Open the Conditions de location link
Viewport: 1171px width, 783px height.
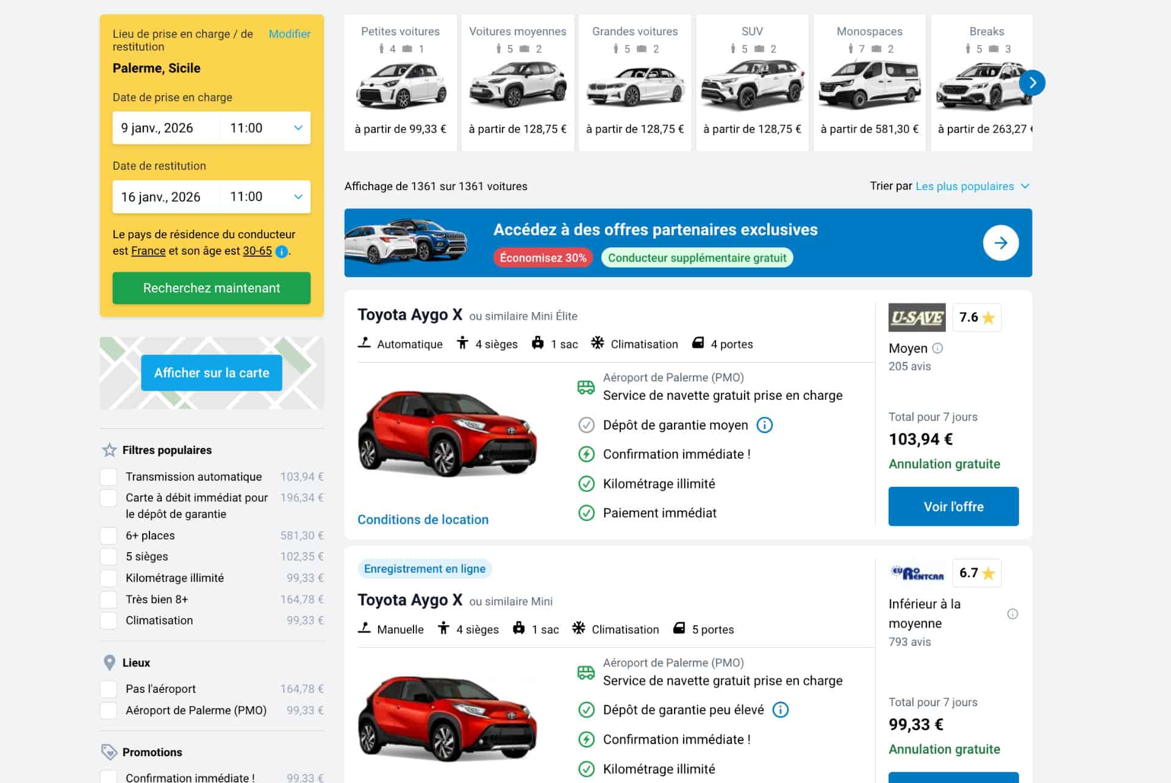(x=423, y=520)
